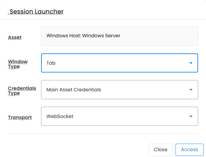Click the Transport label

[20, 117]
